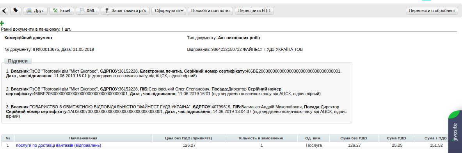Click the Ціна без ПДВ (прийнята) header
The image size is (462, 153).
click(188, 138)
